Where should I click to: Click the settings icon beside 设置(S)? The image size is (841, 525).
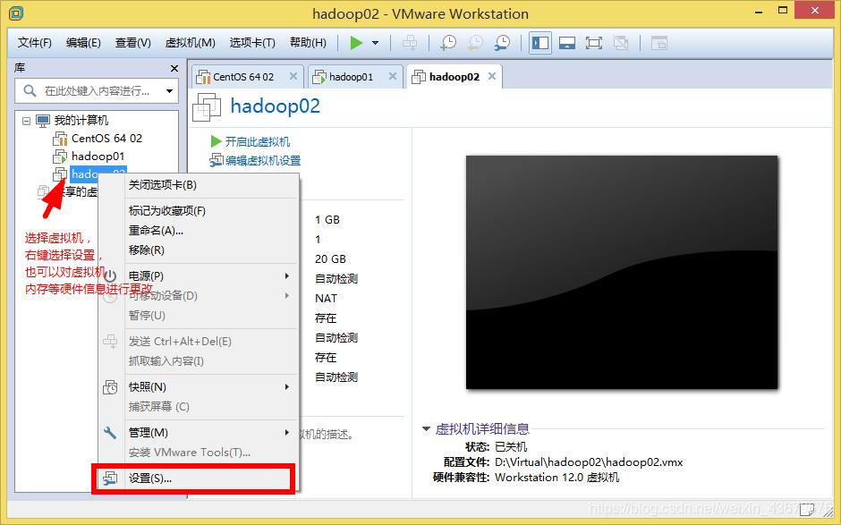pyautogui.click(x=110, y=478)
